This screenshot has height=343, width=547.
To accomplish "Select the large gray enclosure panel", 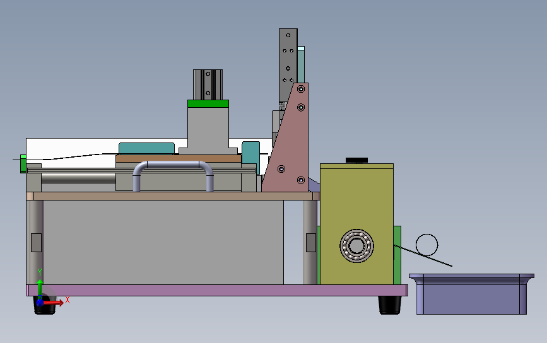I will [x=163, y=242].
